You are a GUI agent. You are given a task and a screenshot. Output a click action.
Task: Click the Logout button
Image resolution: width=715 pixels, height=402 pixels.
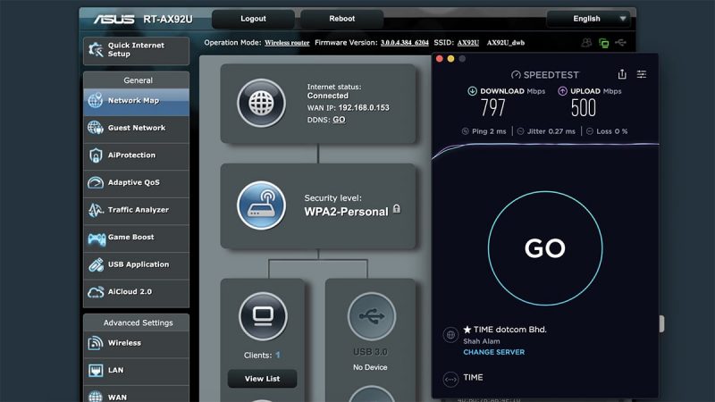pyautogui.click(x=253, y=19)
